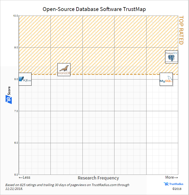Click the '←Less' axis label
The image size is (189, 195).
pyautogui.click(x=25, y=177)
